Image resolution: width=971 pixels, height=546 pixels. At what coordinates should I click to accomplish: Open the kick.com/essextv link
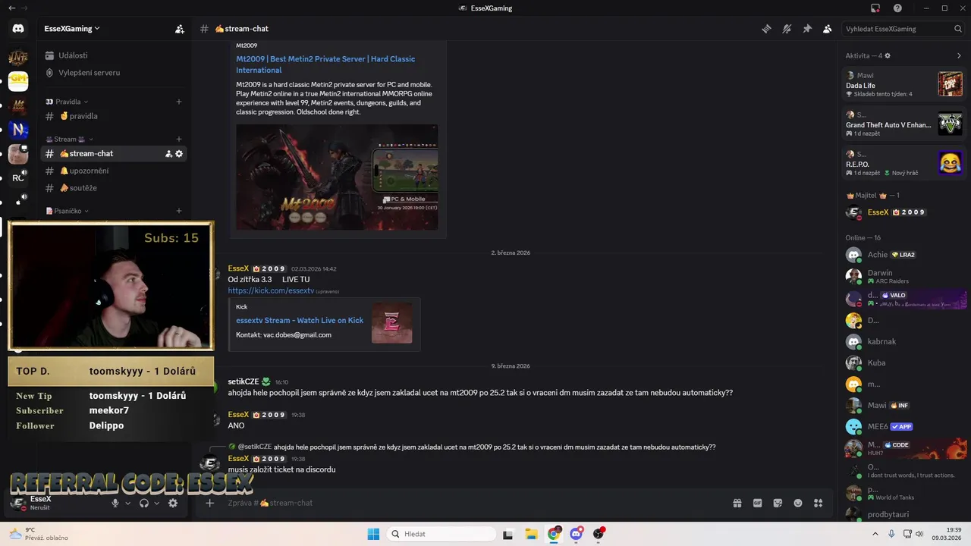pos(271,290)
